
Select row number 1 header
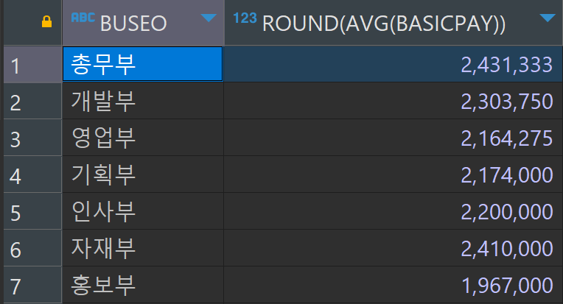32,65
